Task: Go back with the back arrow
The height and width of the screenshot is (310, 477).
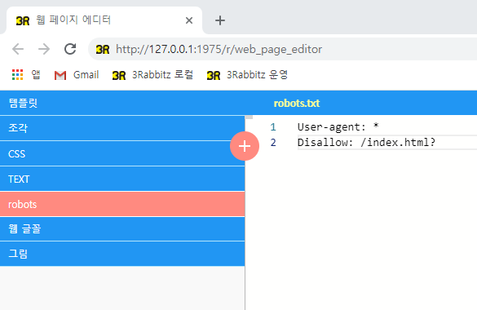Action: [x=18, y=49]
